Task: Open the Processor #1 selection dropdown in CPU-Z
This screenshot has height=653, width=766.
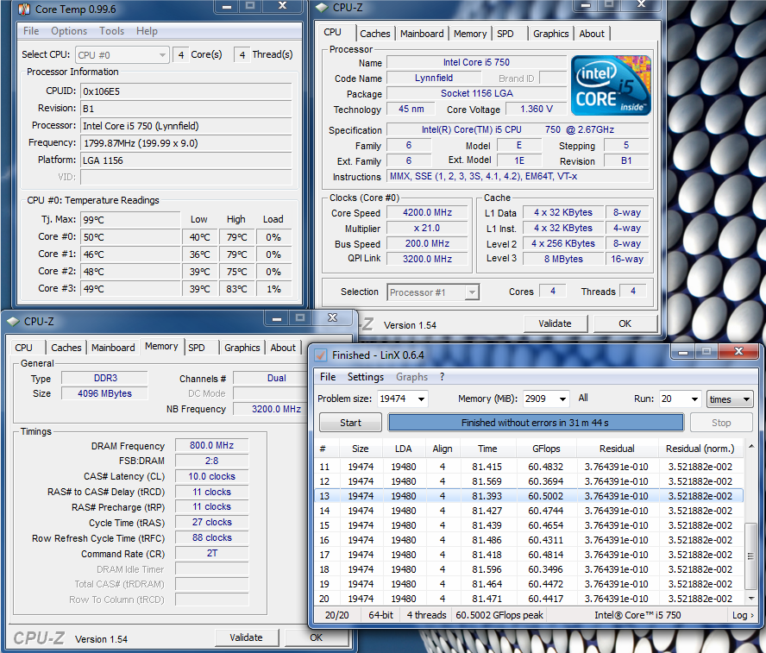Action: [x=433, y=292]
